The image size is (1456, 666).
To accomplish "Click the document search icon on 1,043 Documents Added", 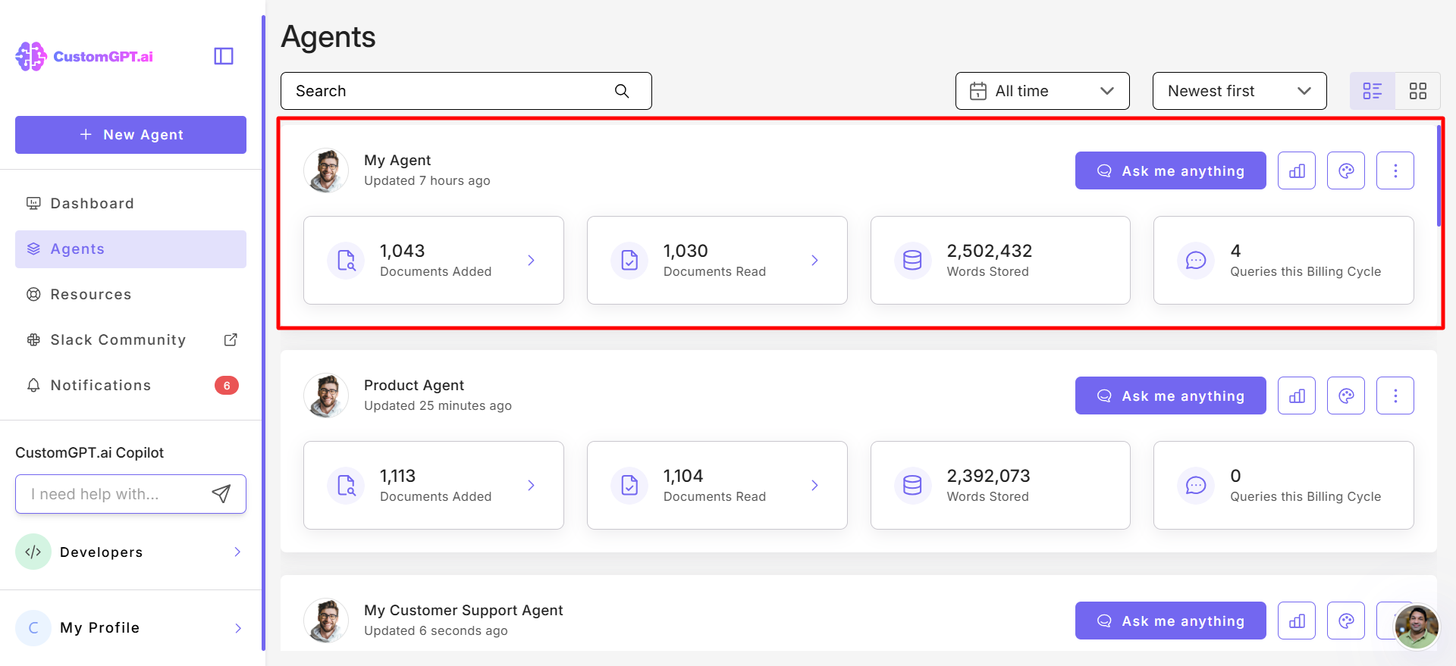I will 346,261.
